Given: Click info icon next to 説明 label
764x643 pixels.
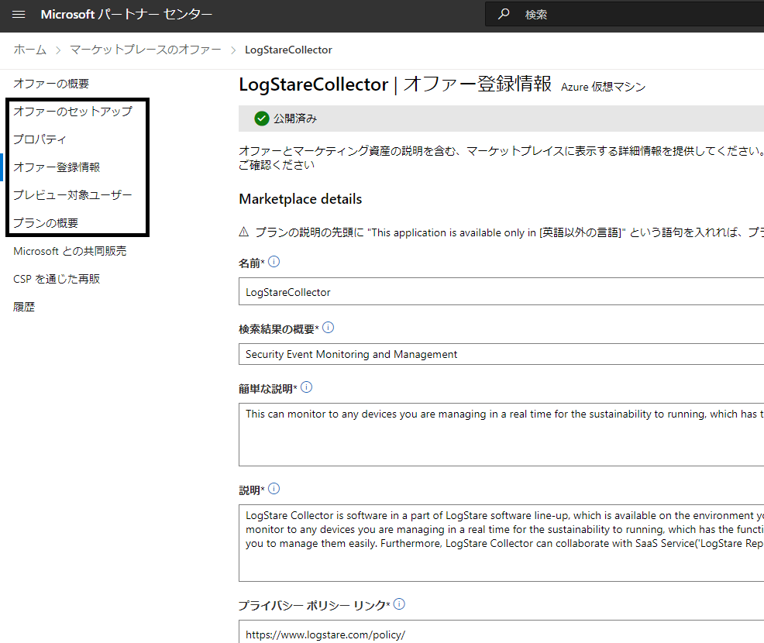Looking at the screenshot, I should (x=274, y=489).
